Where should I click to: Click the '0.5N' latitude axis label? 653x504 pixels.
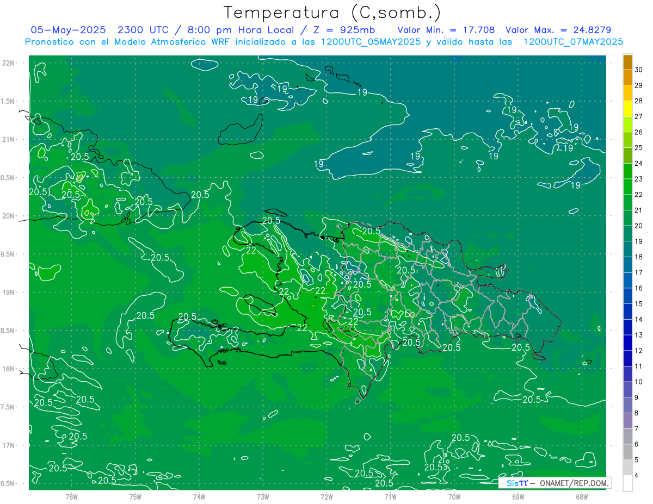click(x=8, y=178)
